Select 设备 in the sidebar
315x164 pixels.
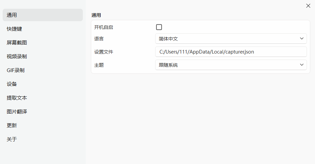[x=12, y=84]
